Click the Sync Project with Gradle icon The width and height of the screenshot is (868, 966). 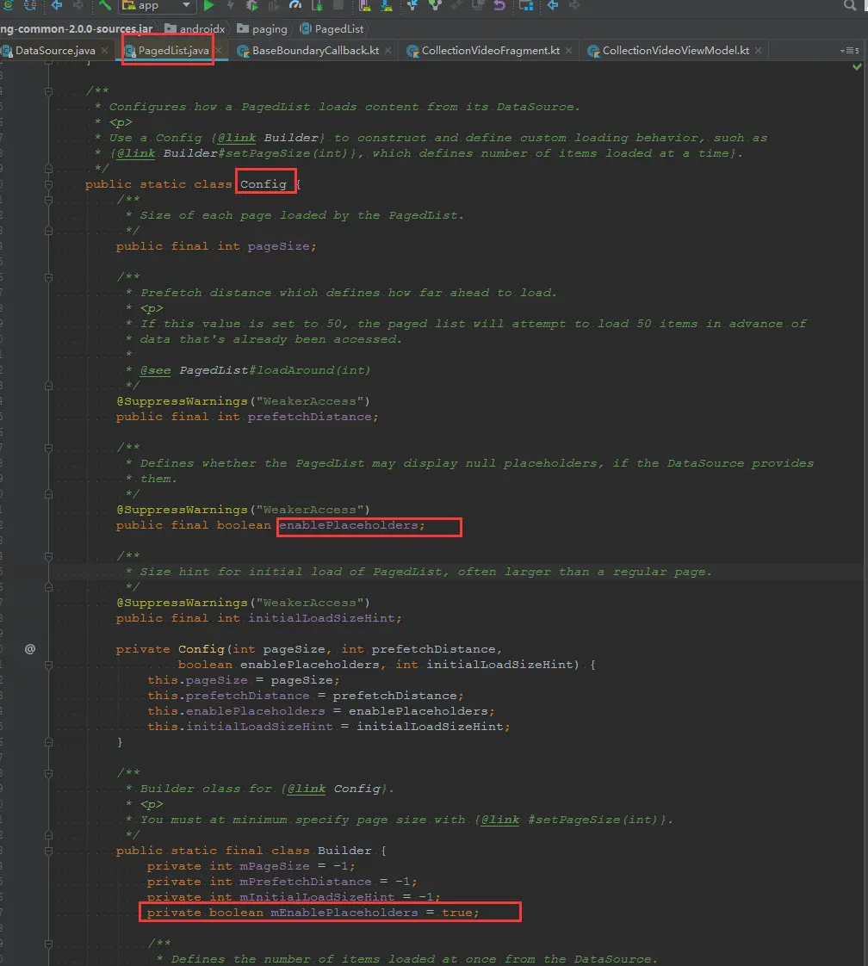pos(9,5)
